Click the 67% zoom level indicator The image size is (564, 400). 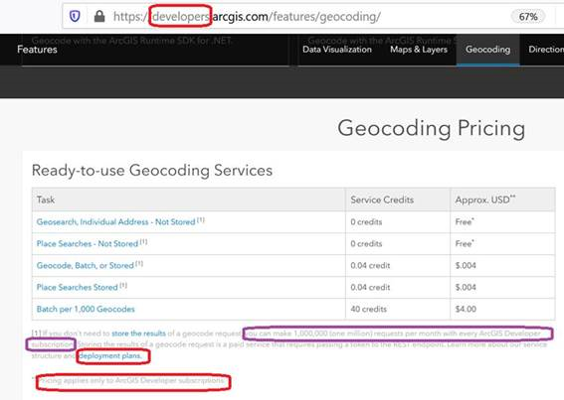point(527,17)
